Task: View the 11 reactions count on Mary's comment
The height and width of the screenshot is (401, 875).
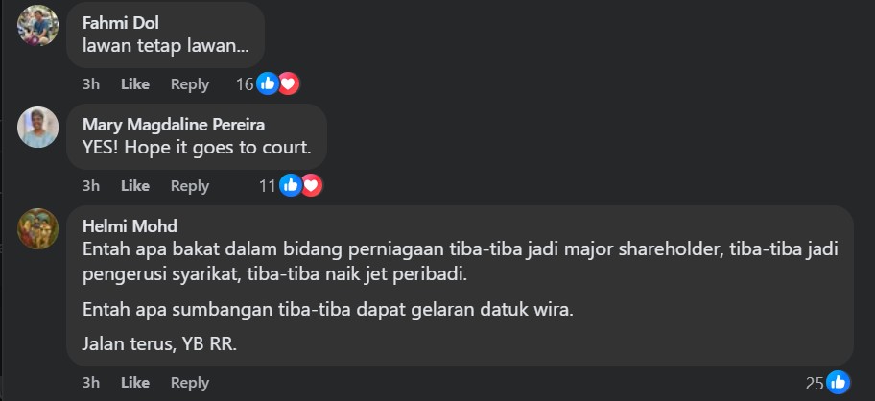Action: [268, 186]
